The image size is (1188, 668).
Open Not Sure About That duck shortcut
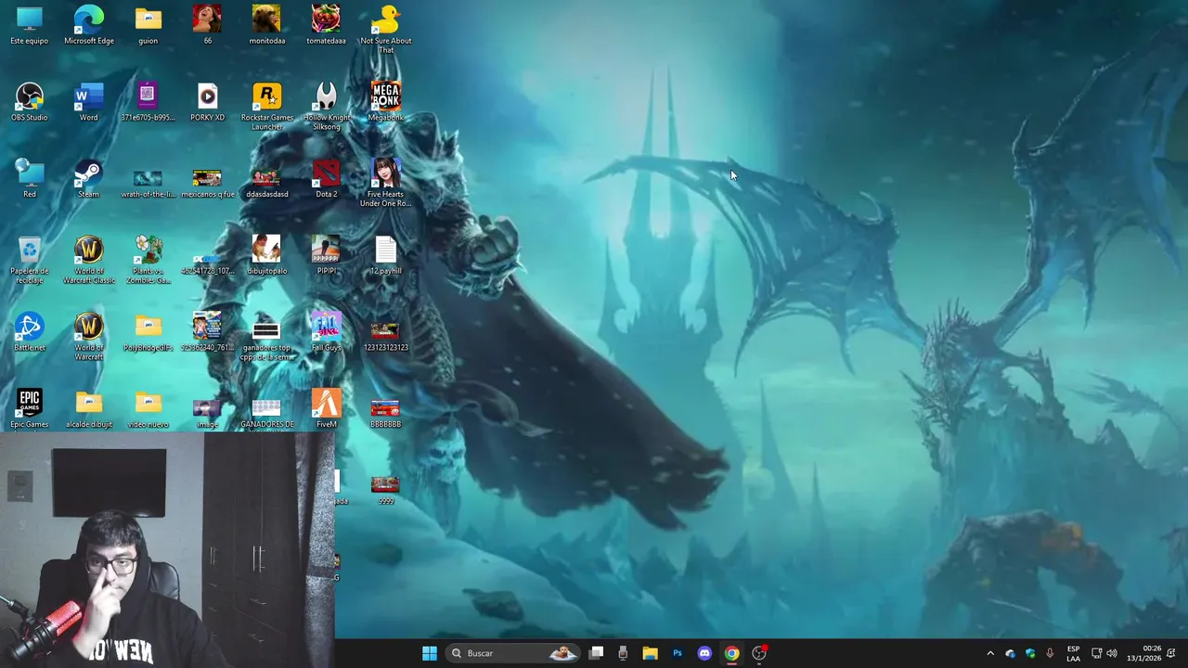[x=385, y=29]
